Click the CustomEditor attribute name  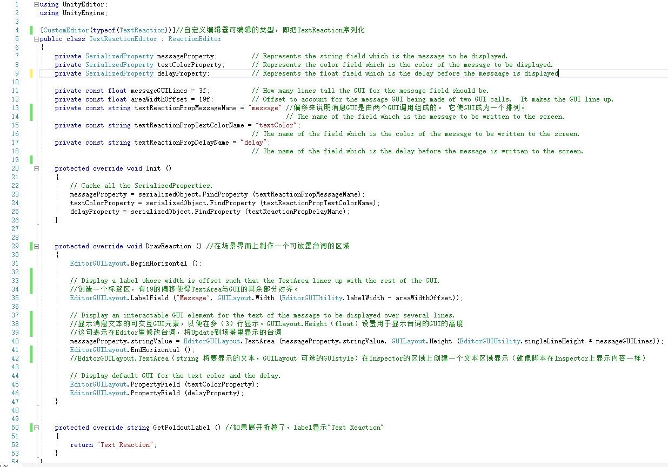click(x=66, y=30)
